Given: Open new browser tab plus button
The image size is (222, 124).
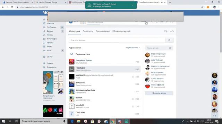Looking at the screenshot, I should [x=170, y=2].
